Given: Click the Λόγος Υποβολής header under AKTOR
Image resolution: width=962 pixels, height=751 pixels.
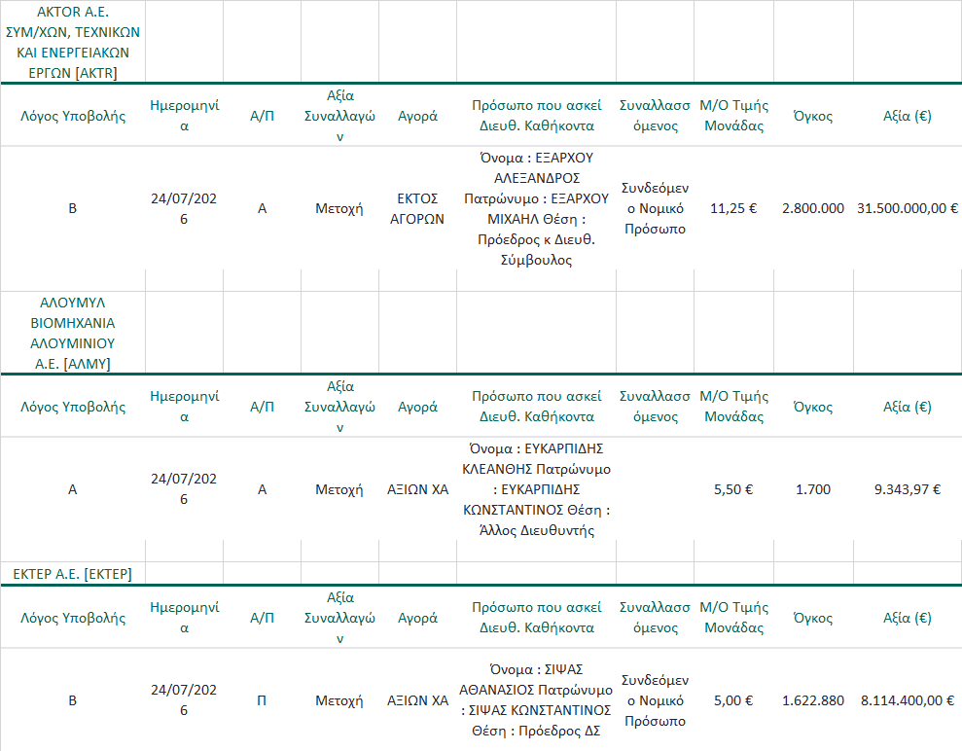Looking at the screenshot, I should [x=72, y=116].
